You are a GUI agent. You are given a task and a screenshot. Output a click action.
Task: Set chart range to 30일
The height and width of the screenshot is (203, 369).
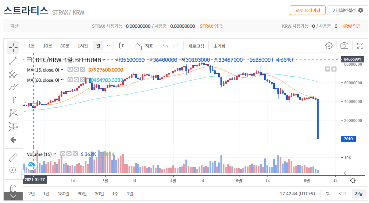(99, 194)
